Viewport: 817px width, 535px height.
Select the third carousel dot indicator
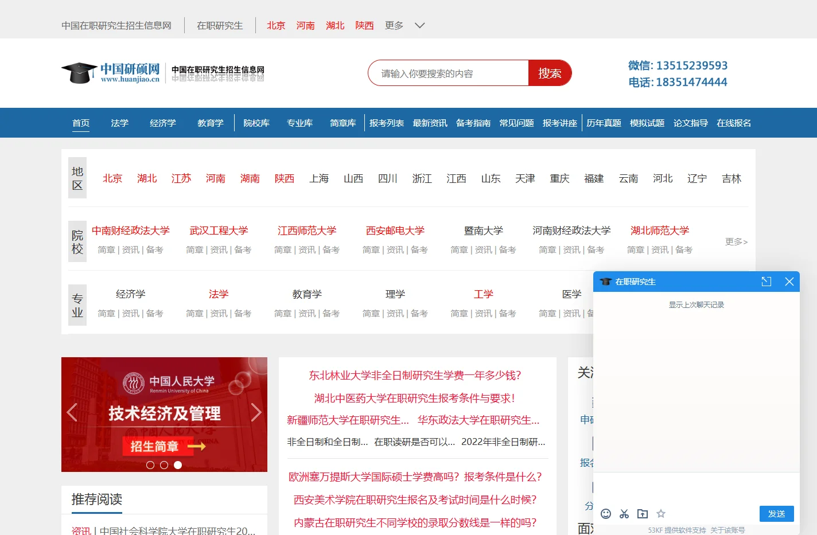pyautogui.click(x=178, y=465)
